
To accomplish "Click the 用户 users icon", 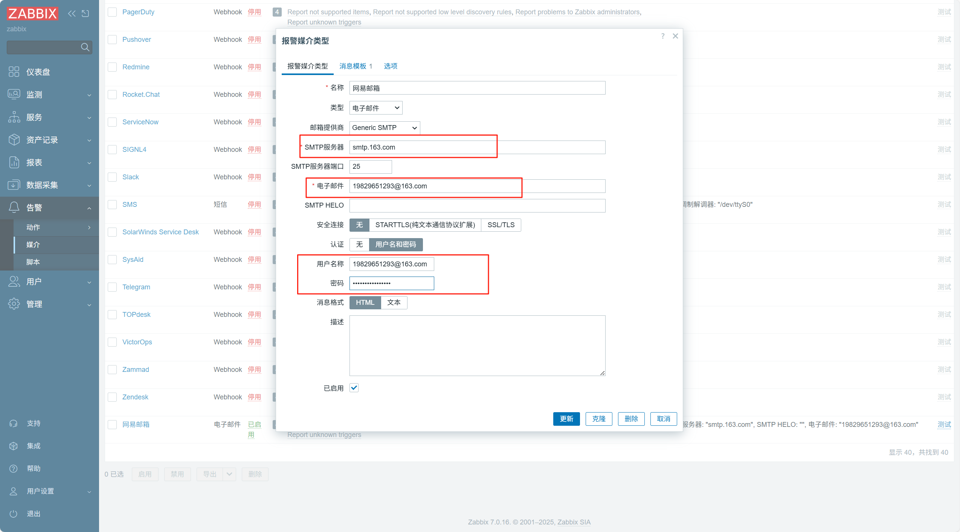I will [14, 281].
